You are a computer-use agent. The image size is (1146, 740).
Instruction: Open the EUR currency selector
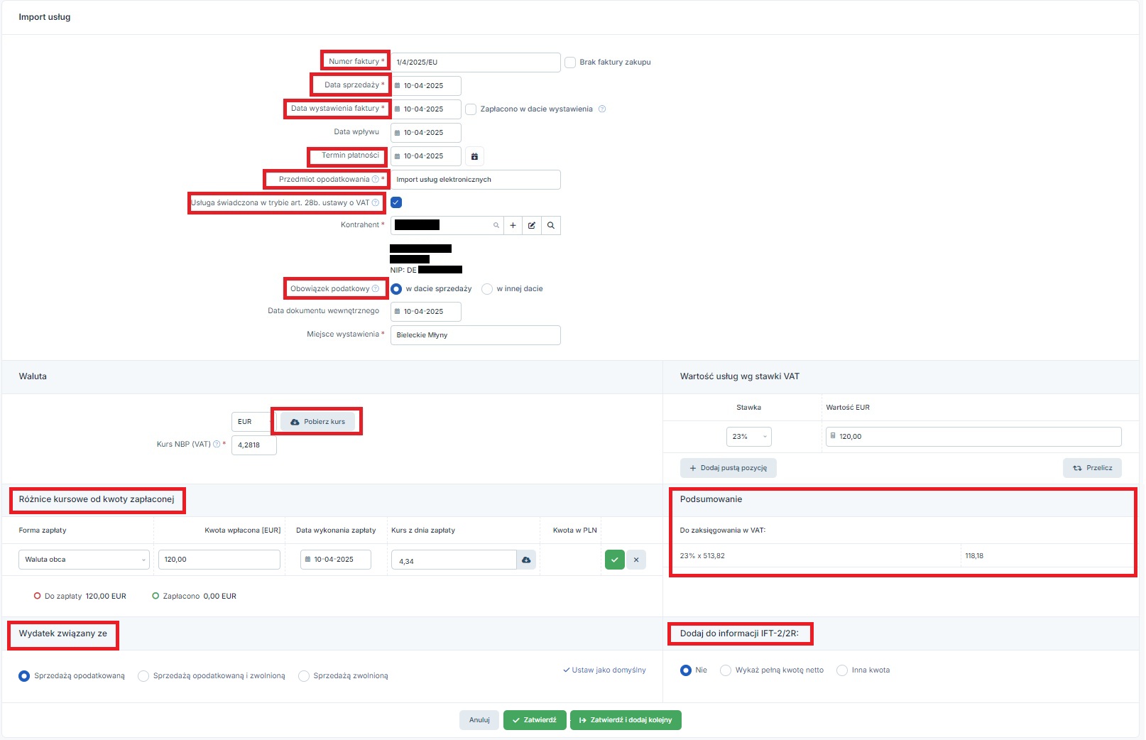point(251,422)
